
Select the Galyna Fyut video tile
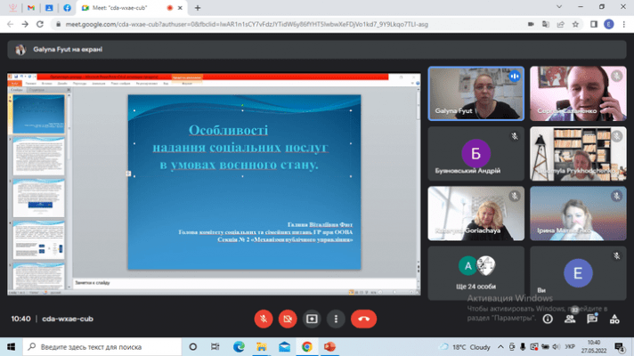[475, 93]
